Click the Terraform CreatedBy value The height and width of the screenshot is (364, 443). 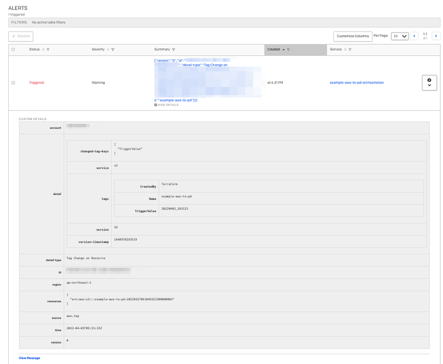[169, 184]
